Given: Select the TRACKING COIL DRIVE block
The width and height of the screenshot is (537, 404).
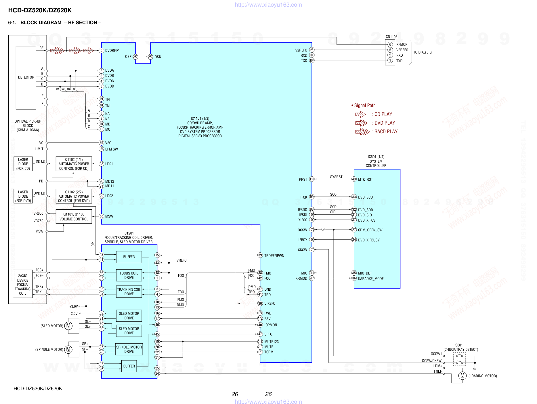Looking at the screenshot, I should (x=129, y=292).
